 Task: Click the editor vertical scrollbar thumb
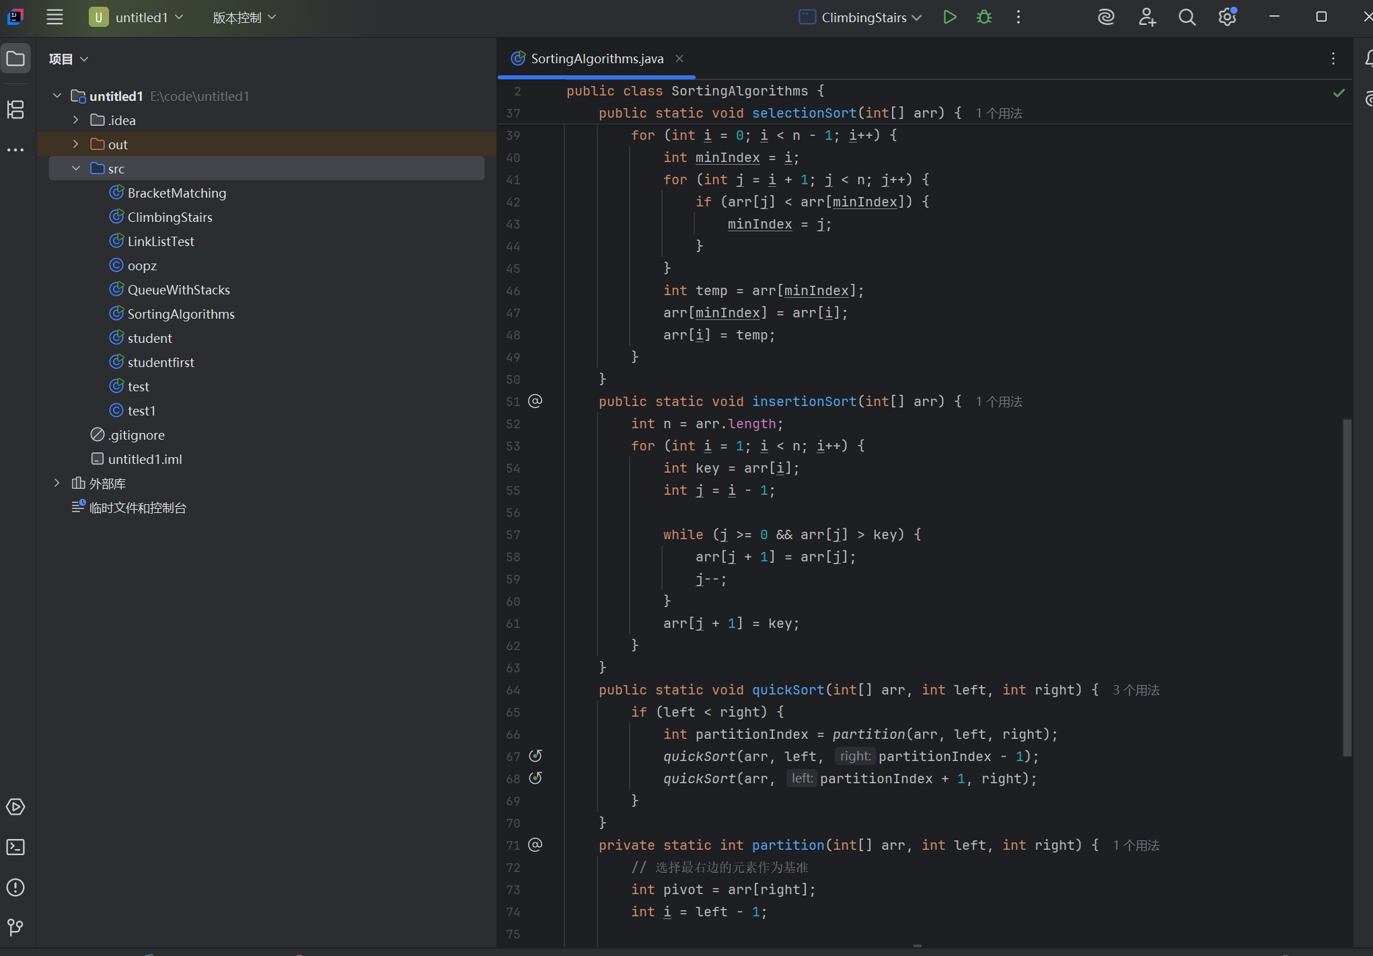coord(1347,588)
